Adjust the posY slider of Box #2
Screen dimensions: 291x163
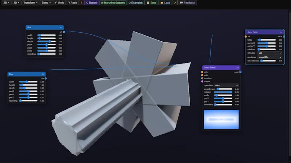(28, 94)
